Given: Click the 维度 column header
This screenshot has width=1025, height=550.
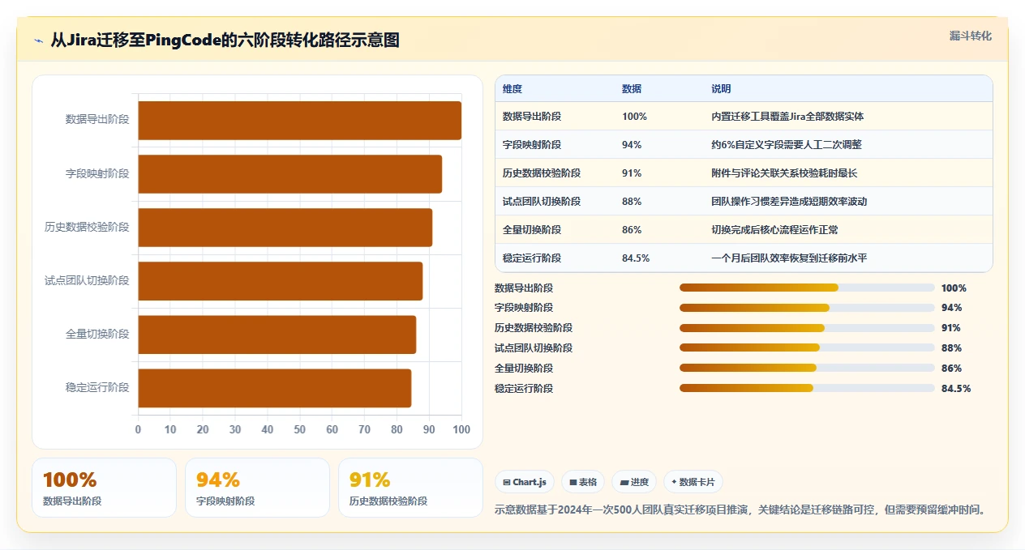Looking at the screenshot, I should pyautogui.click(x=512, y=89).
